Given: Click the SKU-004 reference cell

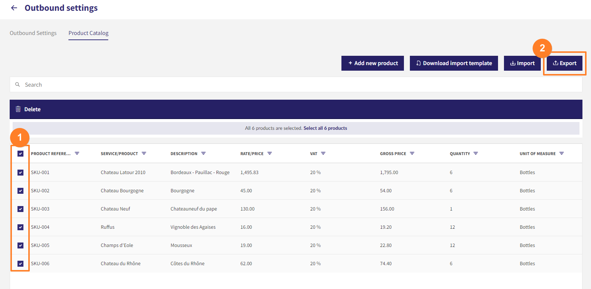Looking at the screenshot, I should pos(40,227).
